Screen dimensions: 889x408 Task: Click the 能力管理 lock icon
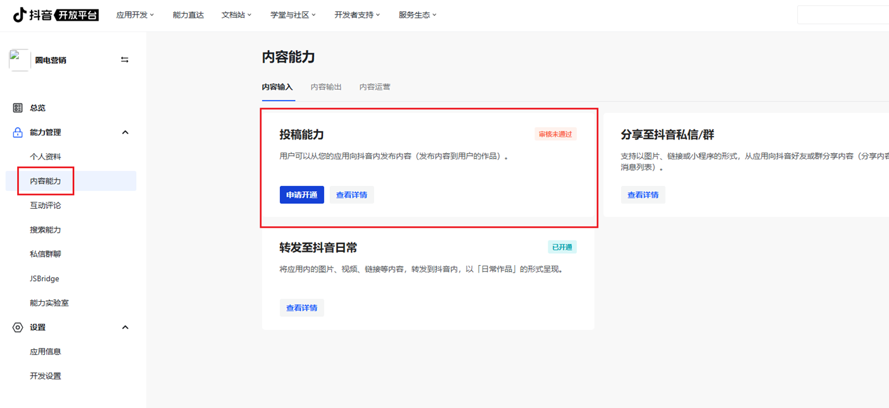pos(18,132)
